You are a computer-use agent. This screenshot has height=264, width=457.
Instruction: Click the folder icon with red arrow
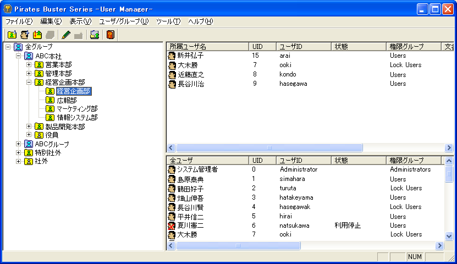click(37, 35)
